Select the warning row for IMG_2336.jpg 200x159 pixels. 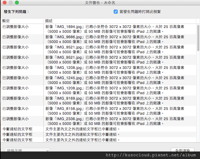[x=99, y=121]
